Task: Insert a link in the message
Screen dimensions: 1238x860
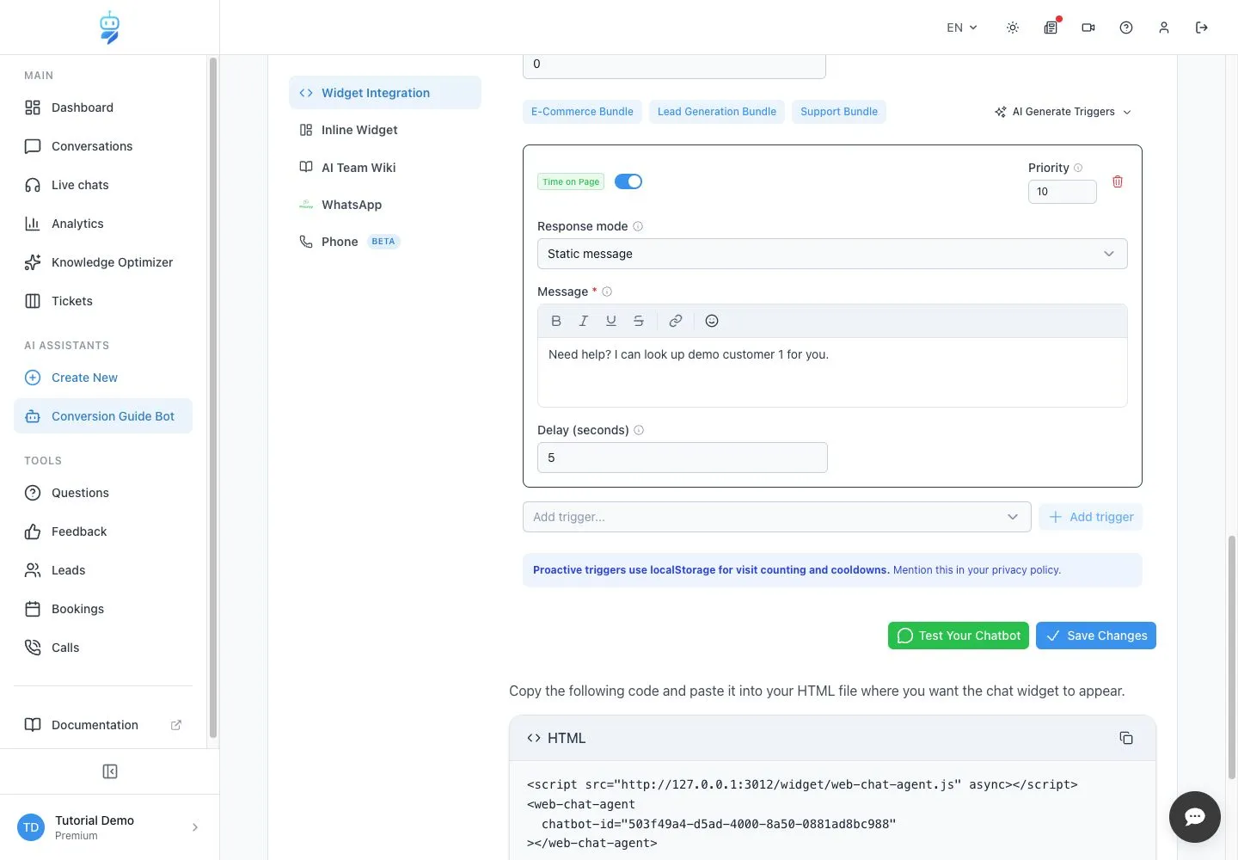Action: click(676, 321)
